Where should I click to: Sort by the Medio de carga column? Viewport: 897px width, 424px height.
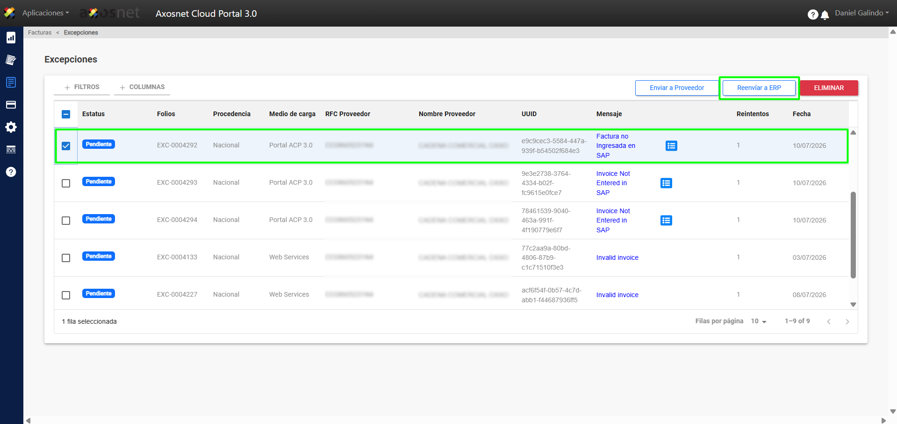click(x=292, y=114)
